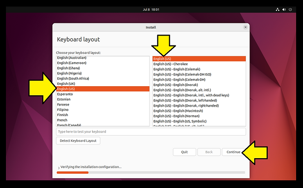Viewport: 303px width, 188px height.
Task: Expand the Verifying installation configuration details
Action: click(x=59, y=168)
